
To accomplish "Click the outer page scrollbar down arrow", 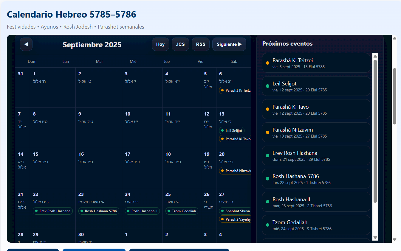I will pyautogui.click(x=394, y=240).
